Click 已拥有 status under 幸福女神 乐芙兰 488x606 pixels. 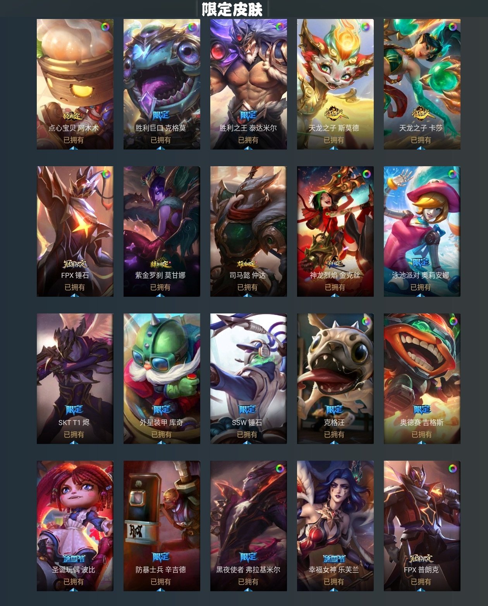[334, 582]
